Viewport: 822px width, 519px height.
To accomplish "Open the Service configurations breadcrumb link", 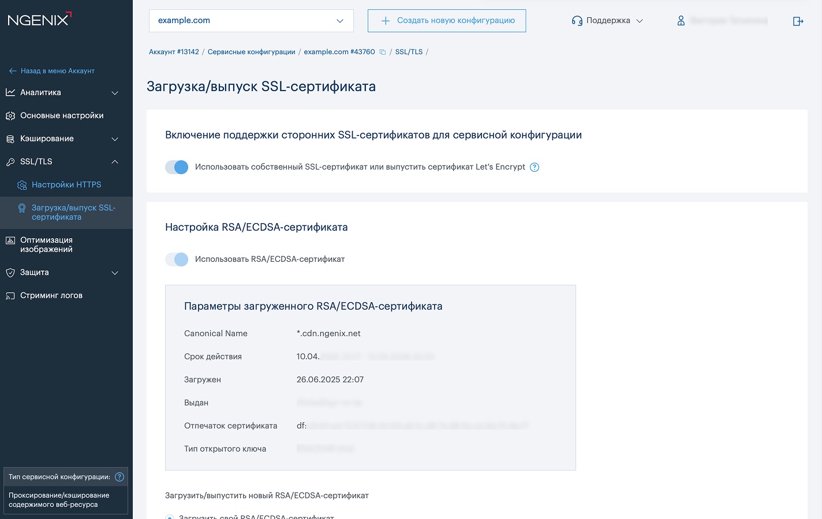I will pyautogui.click(x=251, y=52).
